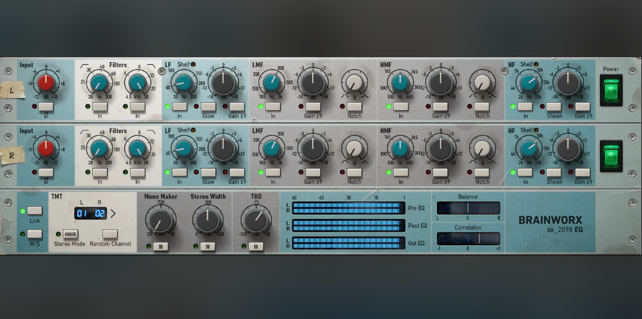Click the L channel LMF gain knob
This screenshot has width=642, height=319.
313,83
